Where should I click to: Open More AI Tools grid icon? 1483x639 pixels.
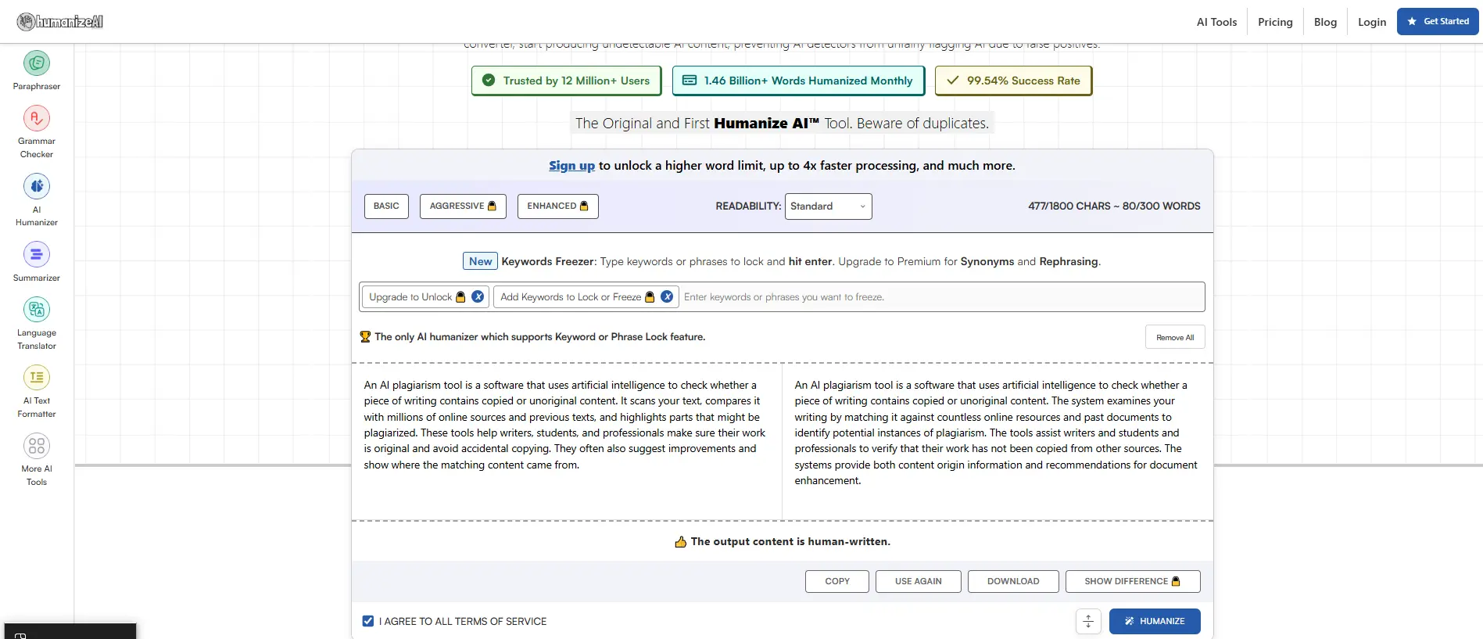(x=37, y=446)
